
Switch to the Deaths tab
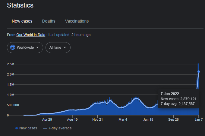49,21
